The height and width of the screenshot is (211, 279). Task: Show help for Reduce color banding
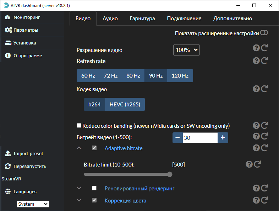coord(256,126)
